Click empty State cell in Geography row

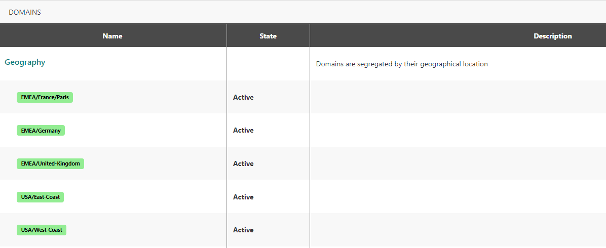pyautogui.click(x=268, y=63)
